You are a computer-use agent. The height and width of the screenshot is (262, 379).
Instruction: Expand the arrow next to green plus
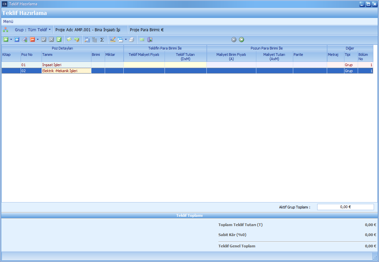pos(11,40)
